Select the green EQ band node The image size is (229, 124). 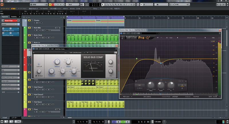coord(137,59)
